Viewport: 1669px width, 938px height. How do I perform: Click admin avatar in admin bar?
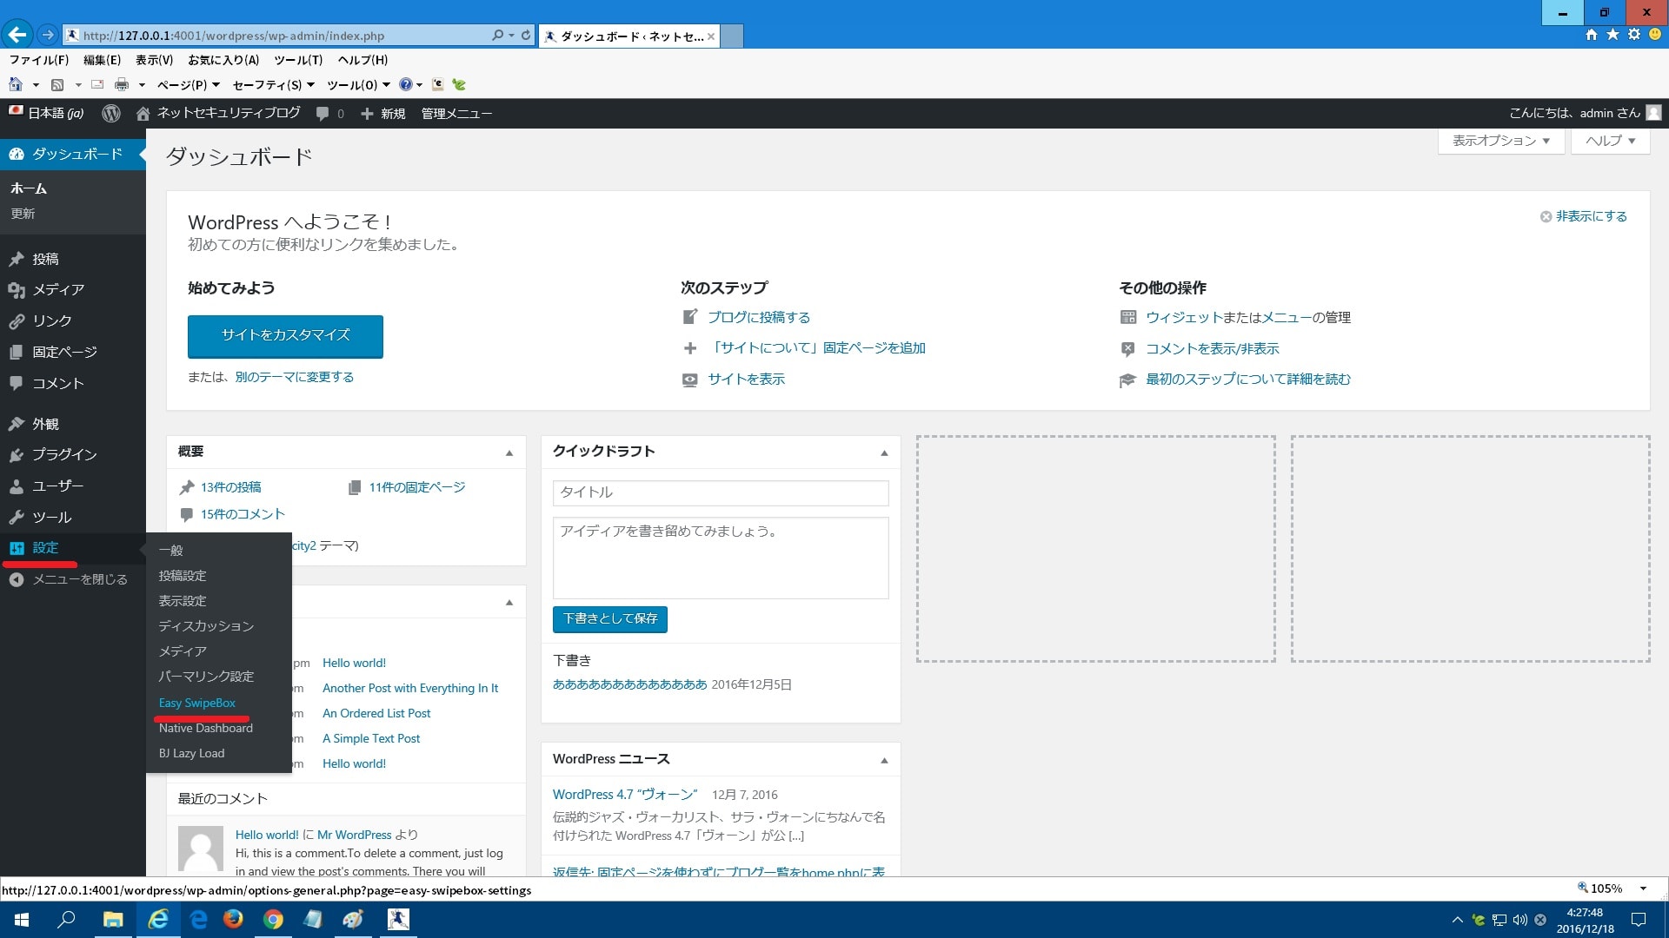pos(1653,113)
